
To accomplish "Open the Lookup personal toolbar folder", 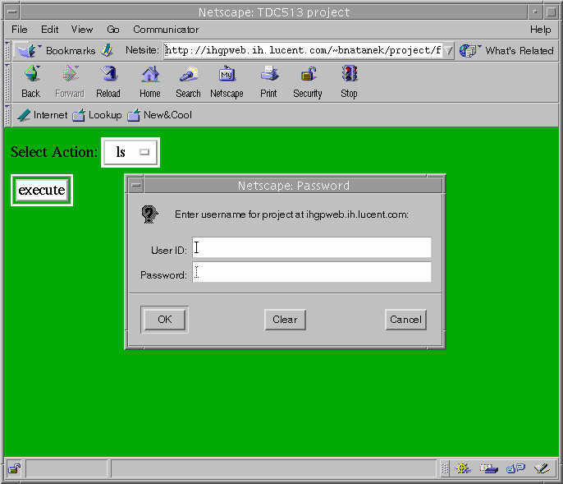I will (97, 115).
